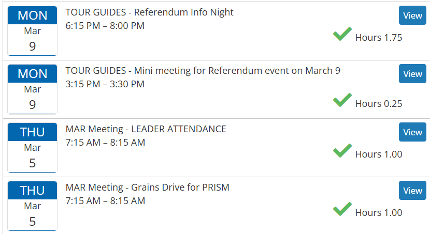This screenshot has width=430, height=234.
Task: Click the checkmark for Grains Drive for PRISM
Action: click(x=342, y=209)
